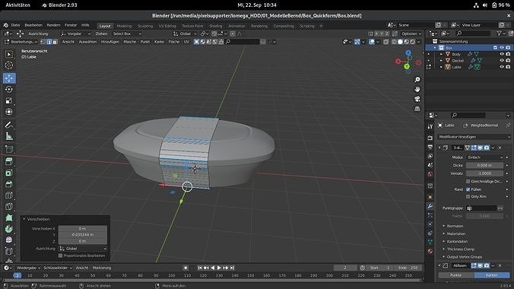Open the Select Box drag dropdown
The height and width of the screenshot is (289, 514).
click(127, 33)
